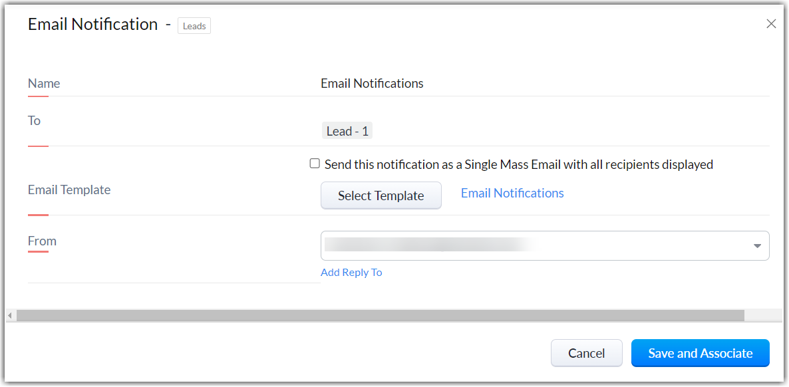The width and height of the screenshot is (789, 387).
Task: Select the Lead - 1 recipient chip
Action: 347,131
